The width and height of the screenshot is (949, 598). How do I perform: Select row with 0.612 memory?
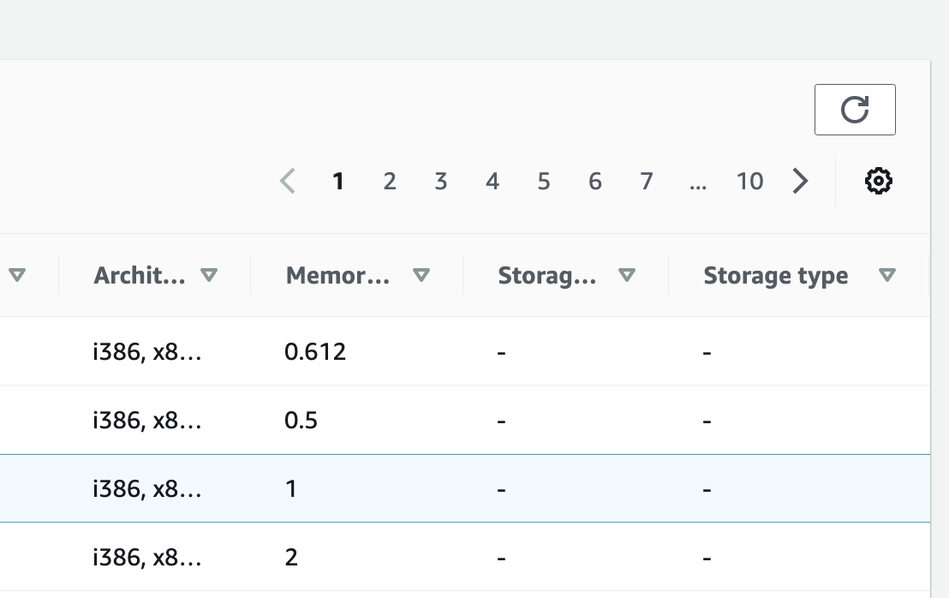[x=465, y=351]
